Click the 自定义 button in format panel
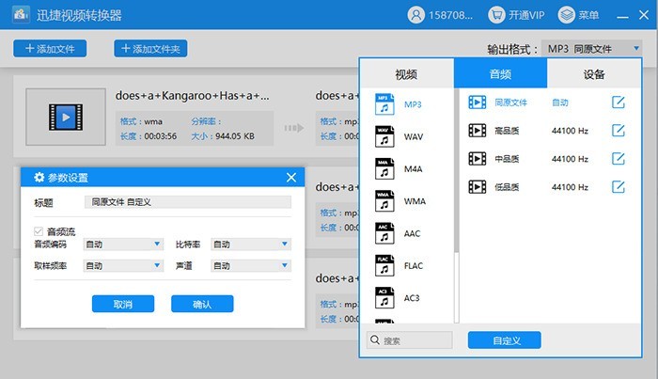The image size is (658, 379). click(x=505, y=340)
